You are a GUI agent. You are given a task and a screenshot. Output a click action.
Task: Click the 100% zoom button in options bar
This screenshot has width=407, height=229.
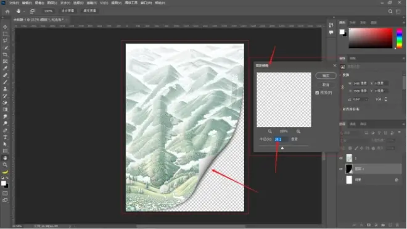click(48, 11)
